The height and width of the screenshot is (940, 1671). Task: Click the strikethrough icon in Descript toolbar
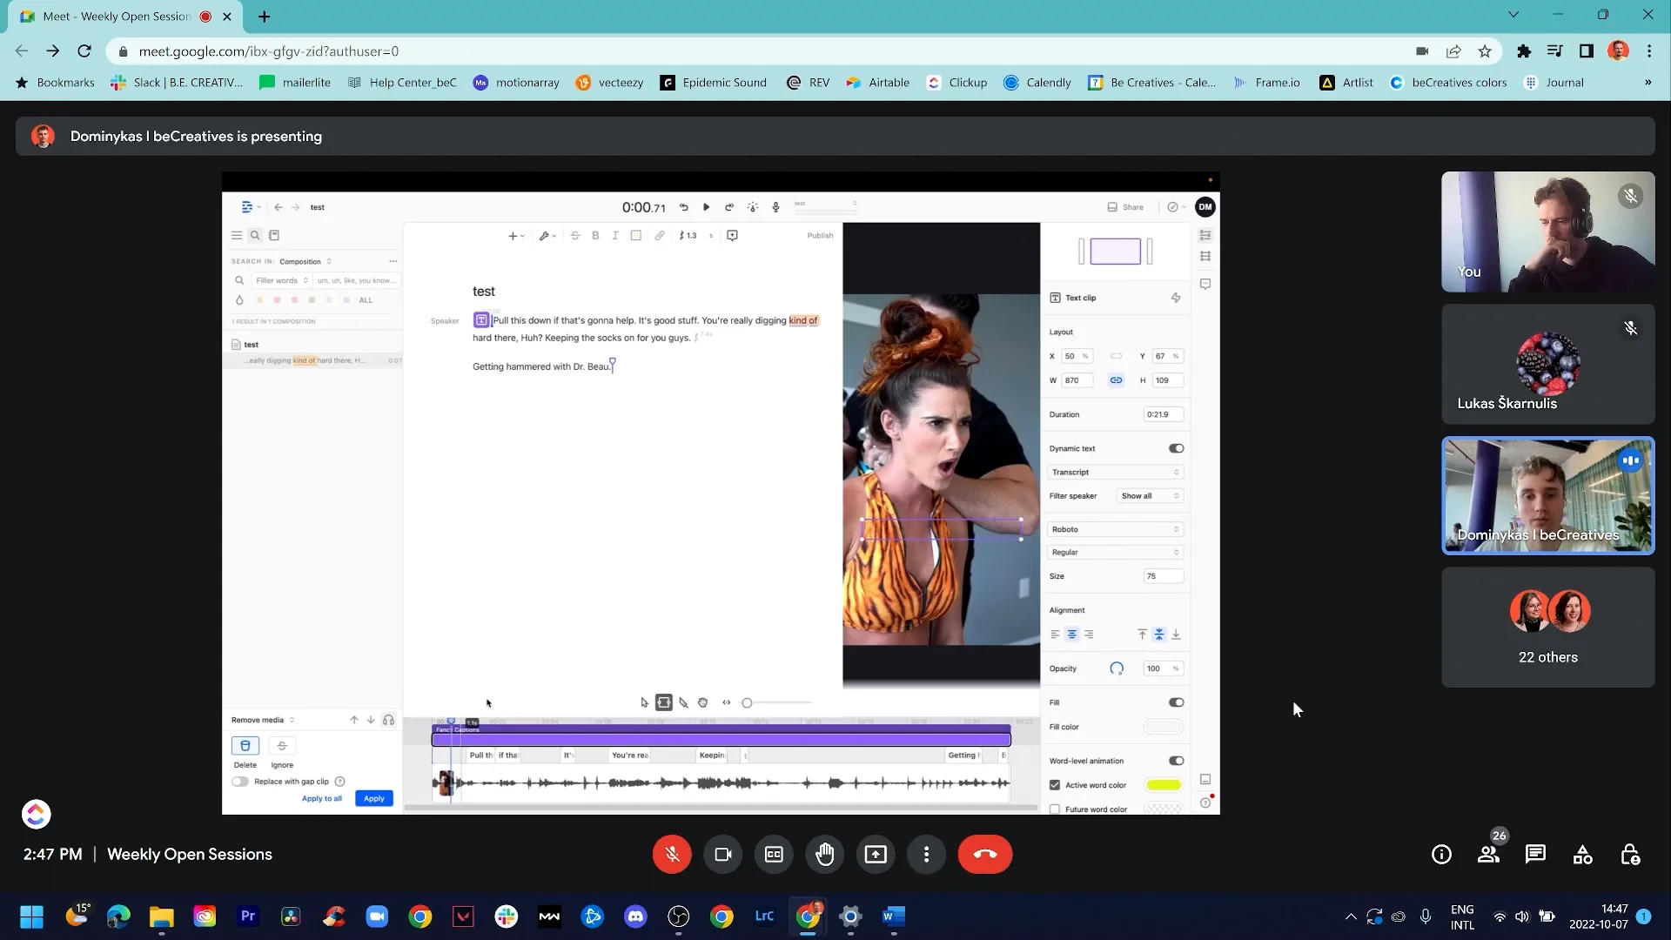575,235
